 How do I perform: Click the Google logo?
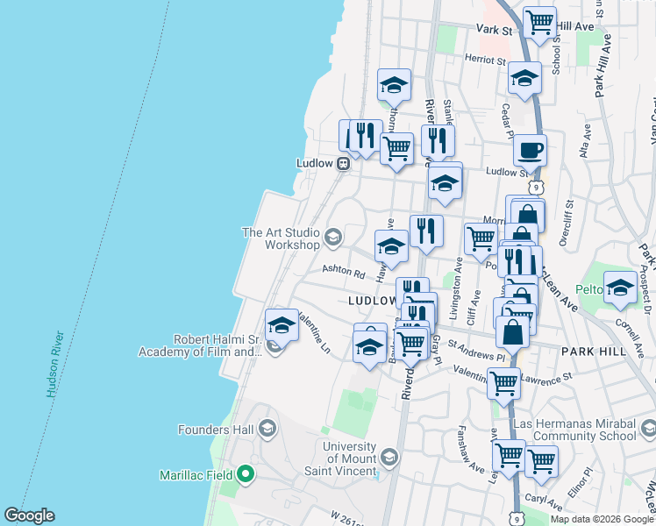coord(29,515)
